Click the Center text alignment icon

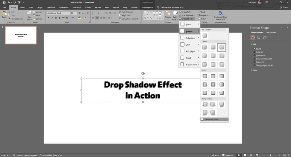tap(97, 18)
